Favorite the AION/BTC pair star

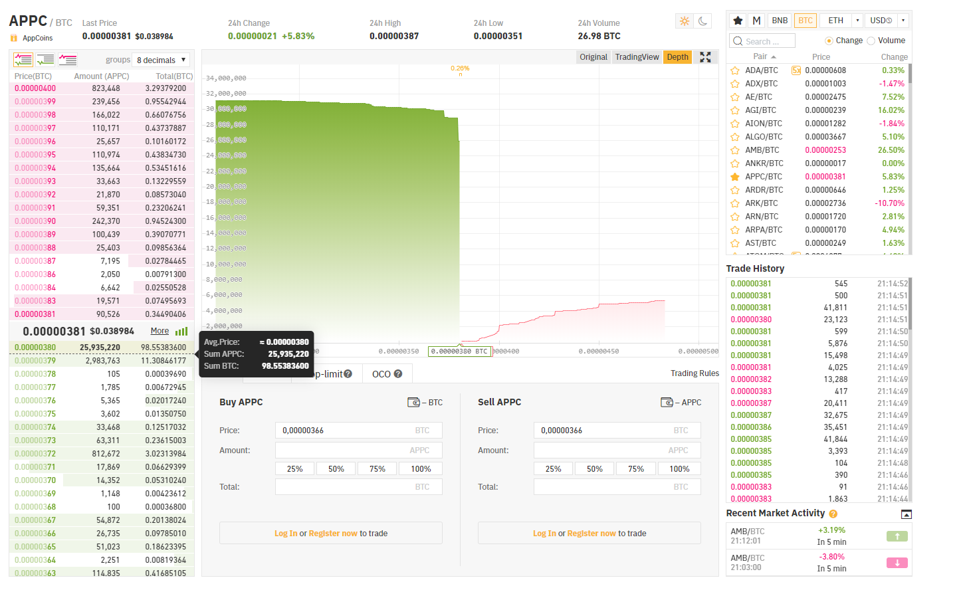pos(735,124)
